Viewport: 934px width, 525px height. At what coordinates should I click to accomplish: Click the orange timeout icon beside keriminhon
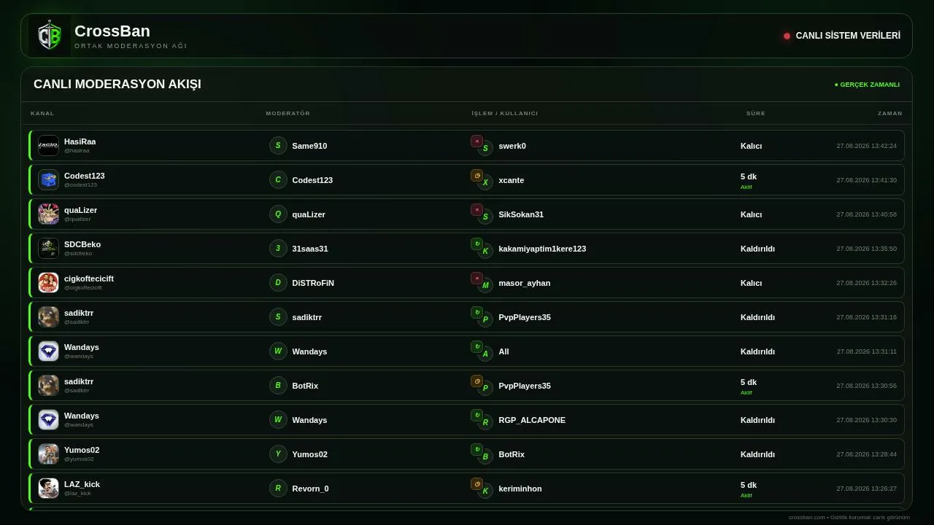coord(476,484)
